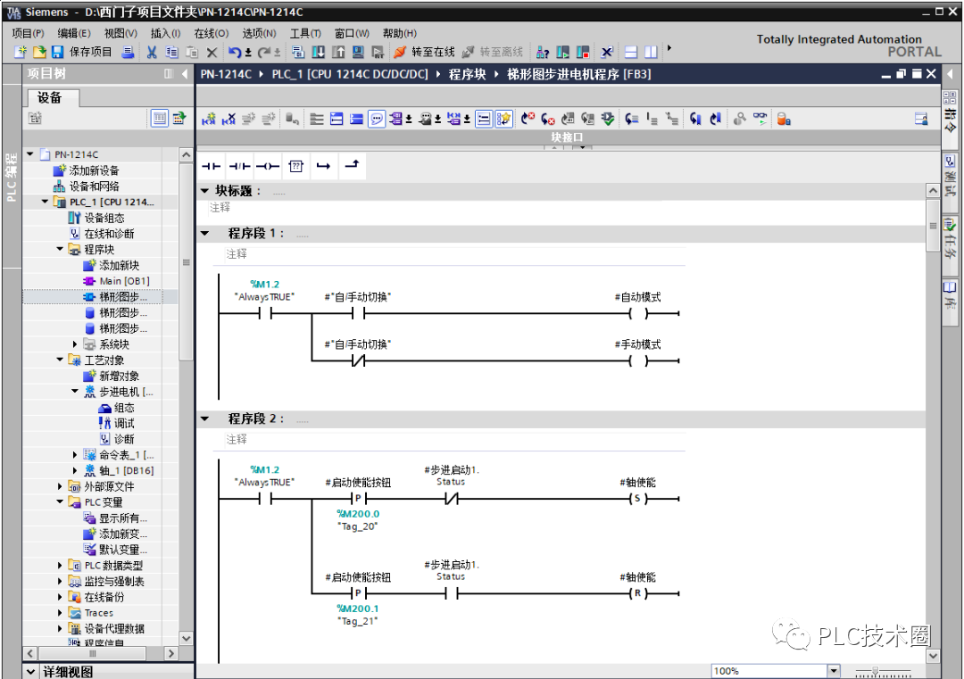964x679 pixels.
Task: Toggle network comments display
Action: (x=484, y=119)
